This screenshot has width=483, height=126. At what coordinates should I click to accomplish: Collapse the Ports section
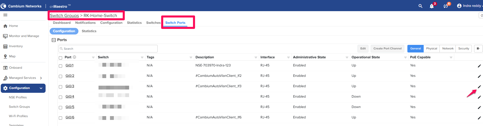coord(54,40)
